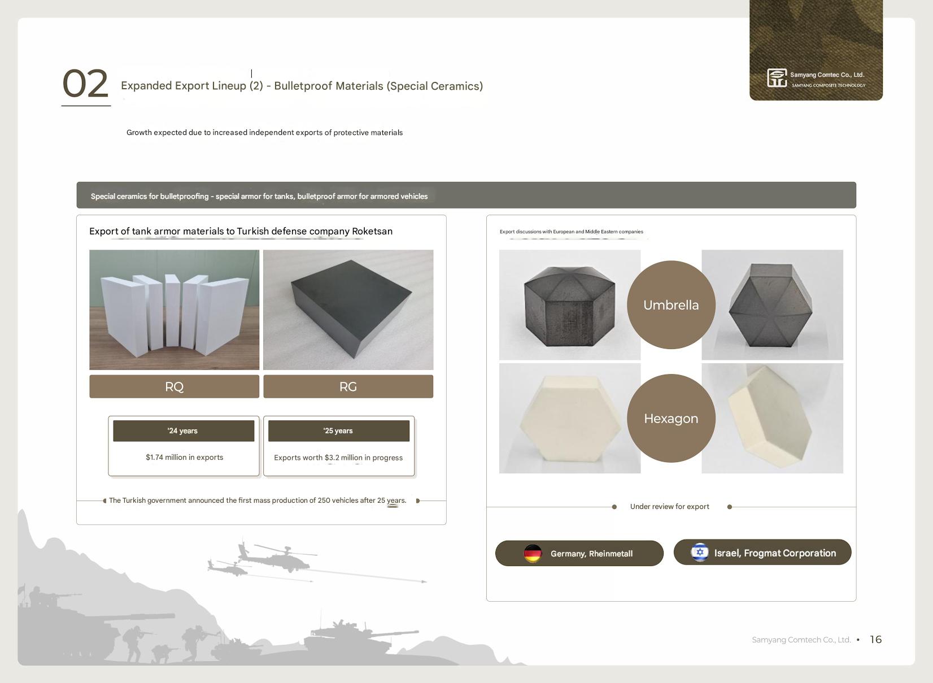Viewport: 933px width, 683px height.
Task: Click "Under review for export" label
Action: pos(670,507)
